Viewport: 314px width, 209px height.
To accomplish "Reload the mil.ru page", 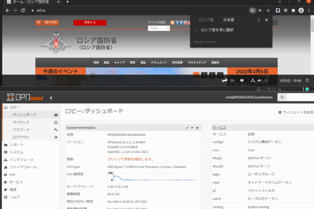I will (23, 10).
